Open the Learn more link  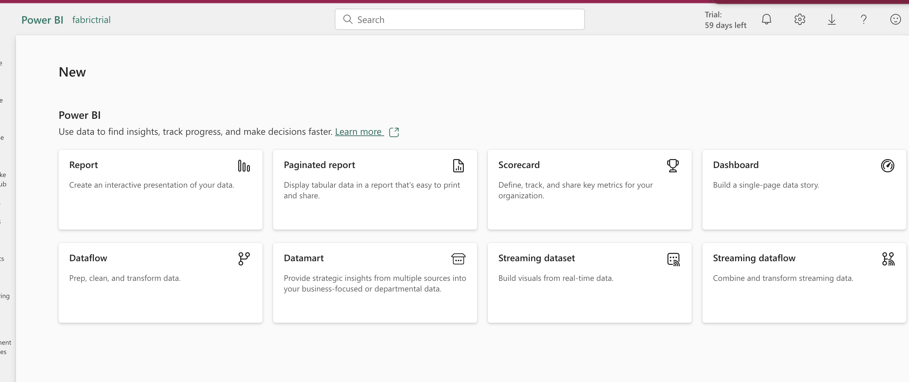coord(359,132)
